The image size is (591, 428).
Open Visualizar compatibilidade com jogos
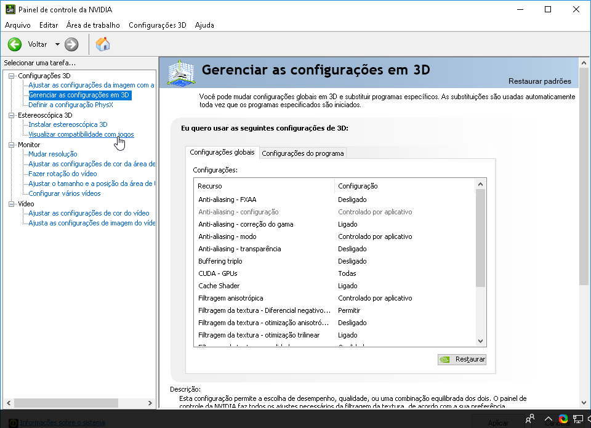pyautogui.click(x=81, y=134)
